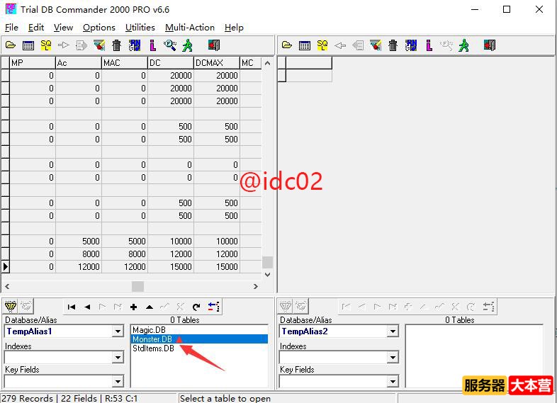The height and width of the screenshot is (403, 557).
Task: Expand the TempAlias1 Database/Alias dropdown
Action: click(118, 331)
